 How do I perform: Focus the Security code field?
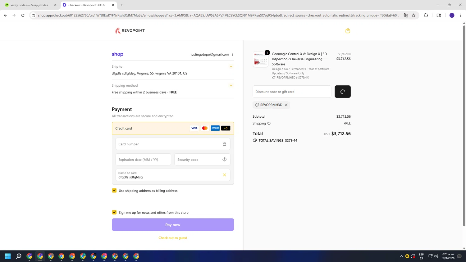[202, 160]
